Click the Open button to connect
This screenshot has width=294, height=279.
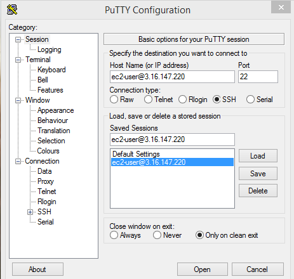tap(203, 269)
